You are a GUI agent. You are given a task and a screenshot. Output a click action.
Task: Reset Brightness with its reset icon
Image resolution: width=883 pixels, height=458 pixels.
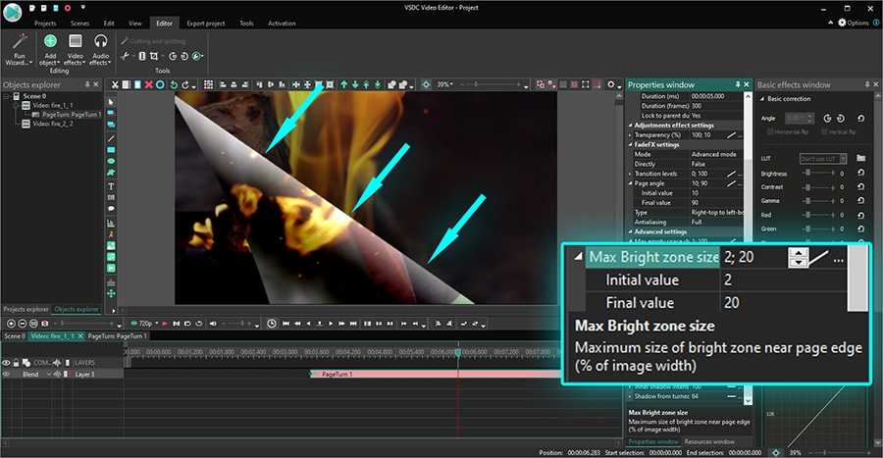tap(860, 174)
